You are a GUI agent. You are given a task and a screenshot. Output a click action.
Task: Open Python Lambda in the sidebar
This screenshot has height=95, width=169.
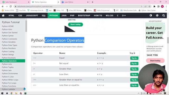click(x=8, y=89)
